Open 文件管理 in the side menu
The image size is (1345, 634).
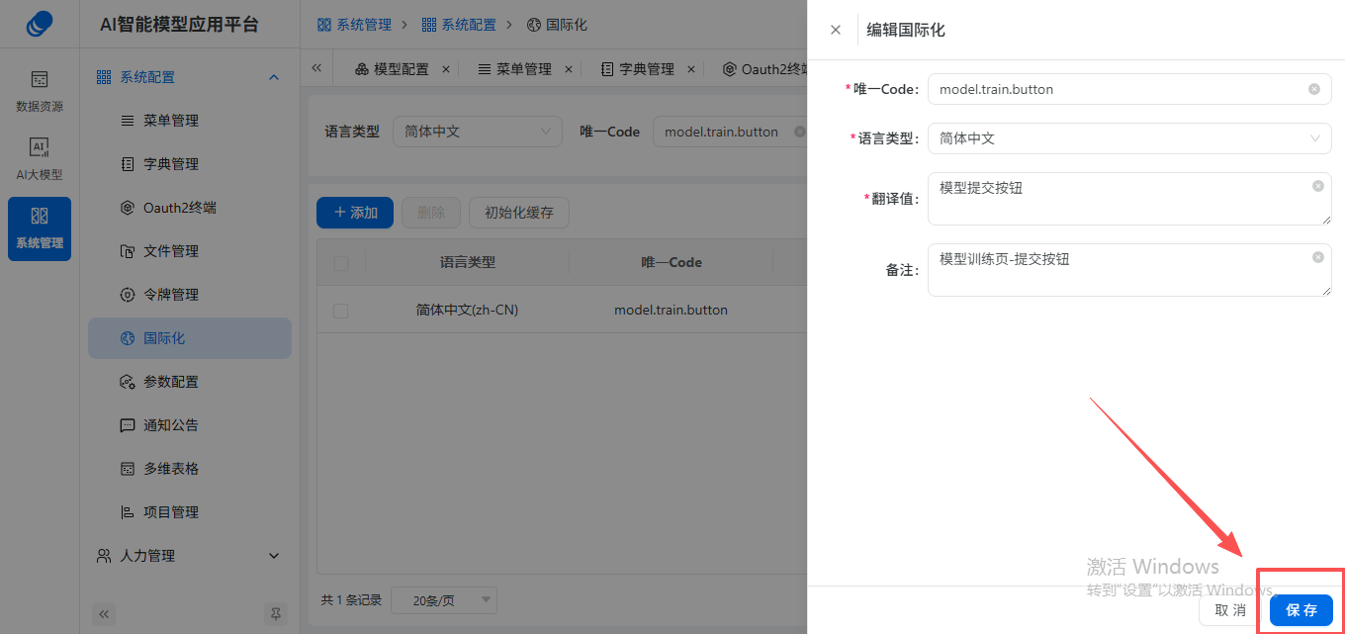click(190, 251)
